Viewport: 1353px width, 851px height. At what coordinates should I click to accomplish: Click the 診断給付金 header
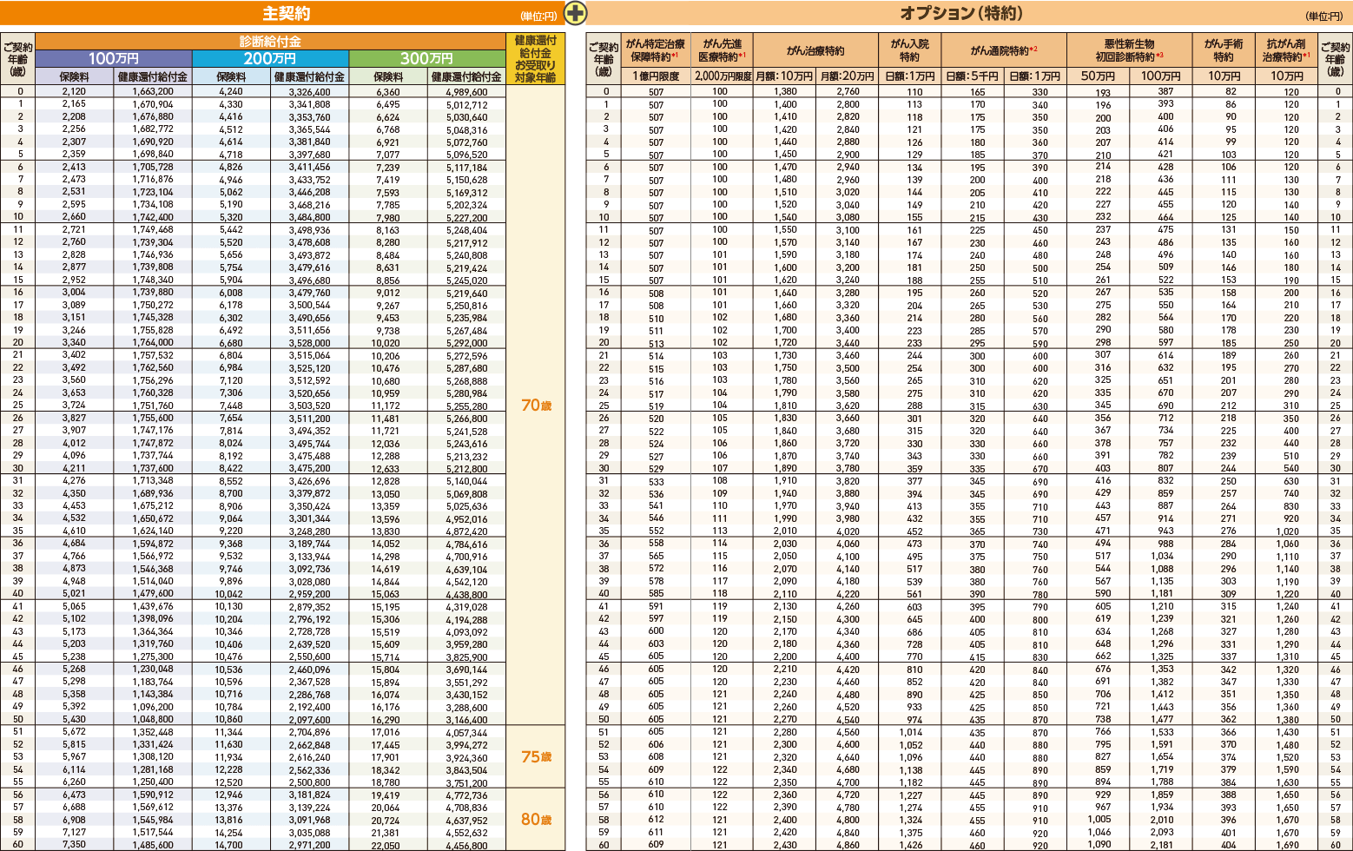tap(270, 42)
